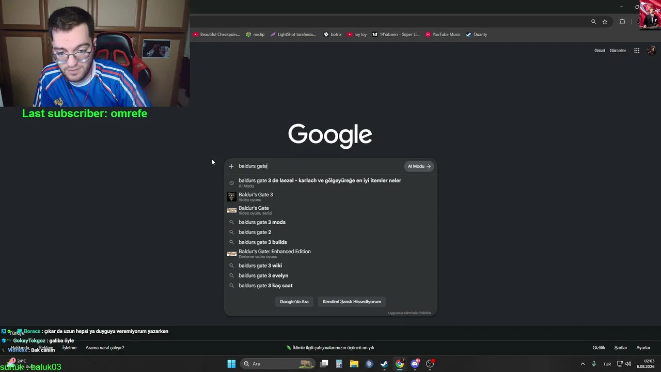661x372 pixels.
Task: Open OBS Studio from the taskbar
Action: (430, 364)
